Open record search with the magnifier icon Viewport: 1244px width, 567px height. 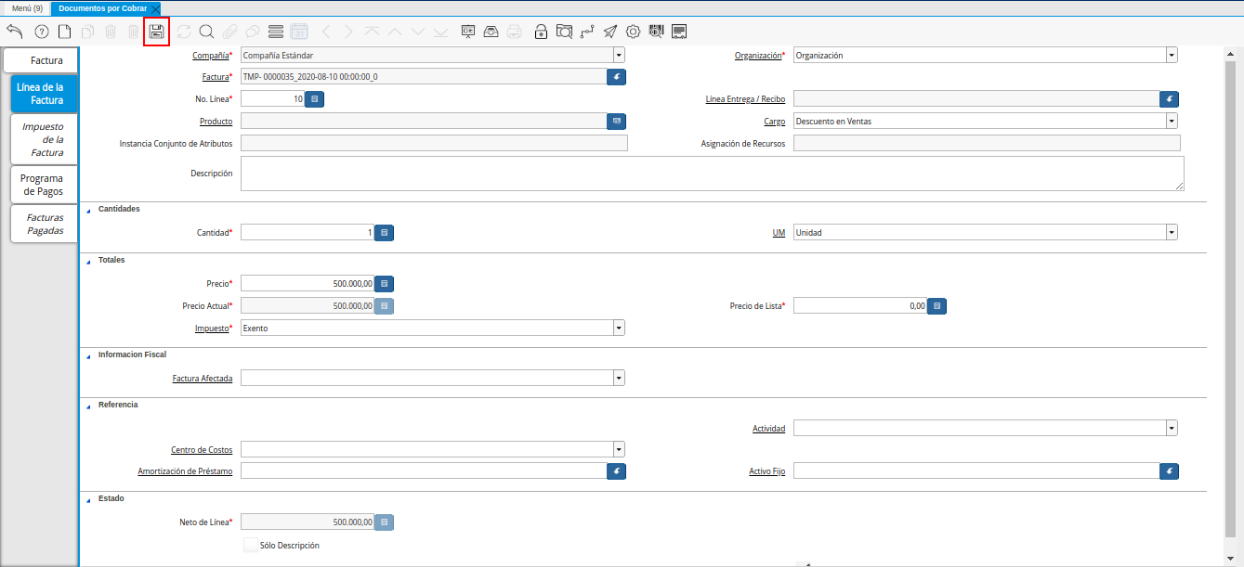coord(206,32)
